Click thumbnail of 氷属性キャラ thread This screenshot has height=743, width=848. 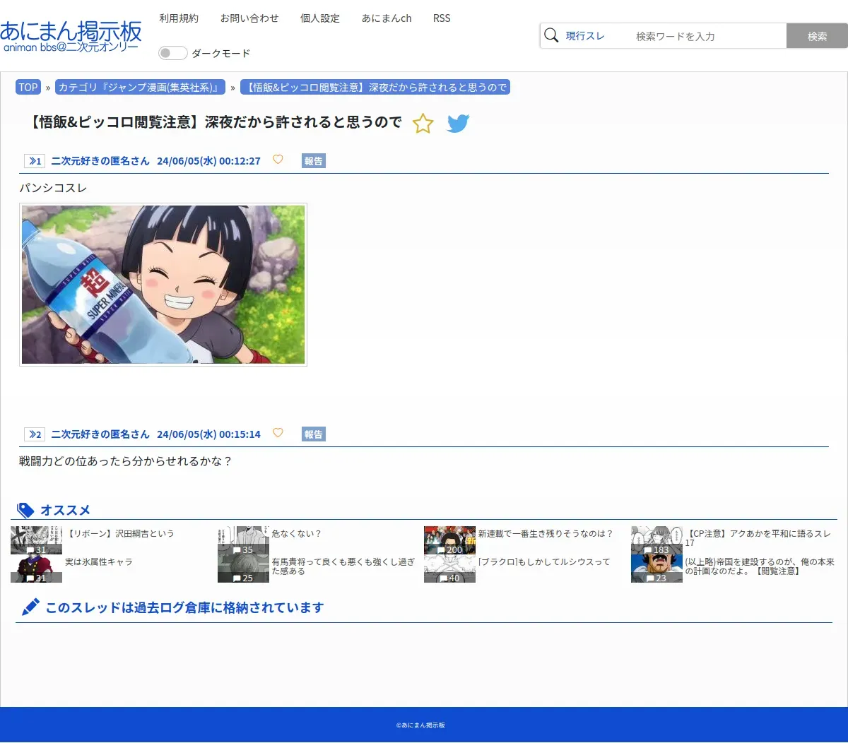pos(36,569)
